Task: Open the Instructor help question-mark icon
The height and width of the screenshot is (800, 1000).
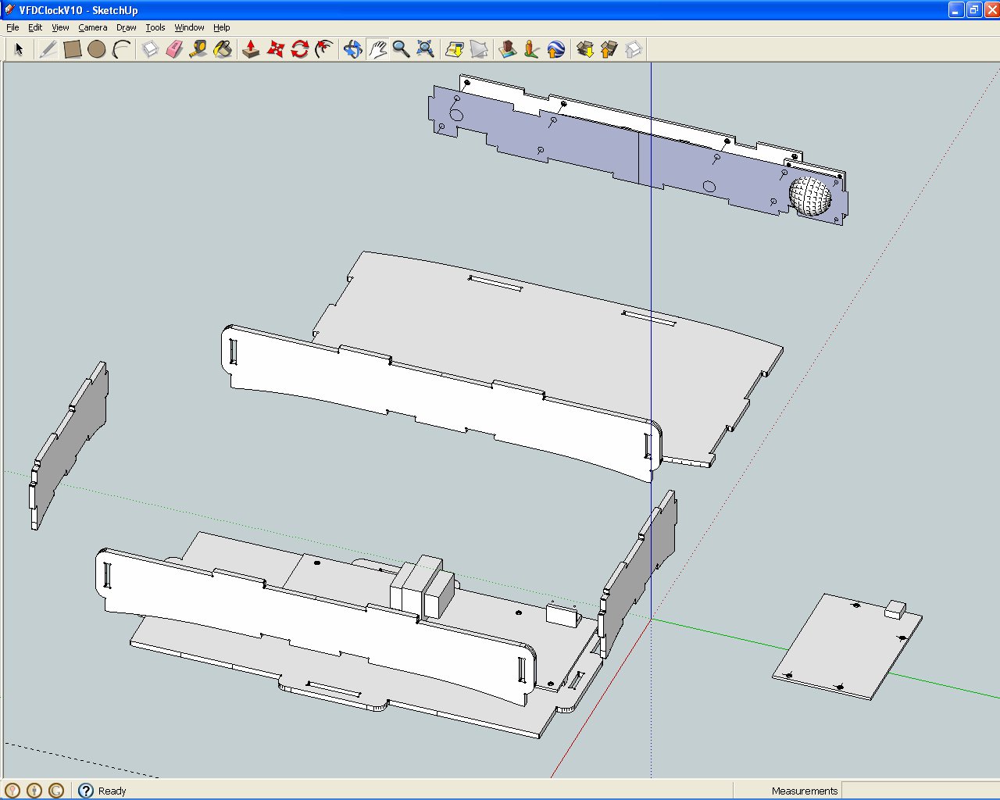Action: tap(86, 791)
